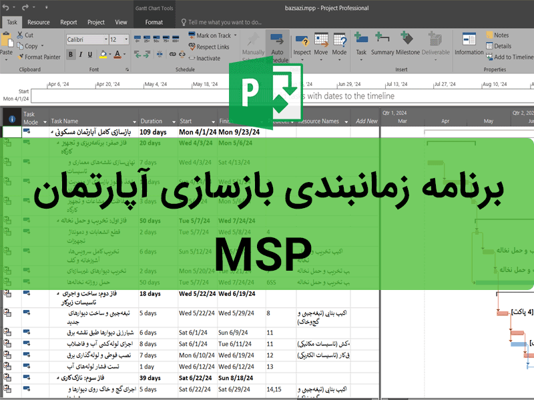
Task: Toggle Italic formatting
Action: pyautogui.click(x=81, y=55)
